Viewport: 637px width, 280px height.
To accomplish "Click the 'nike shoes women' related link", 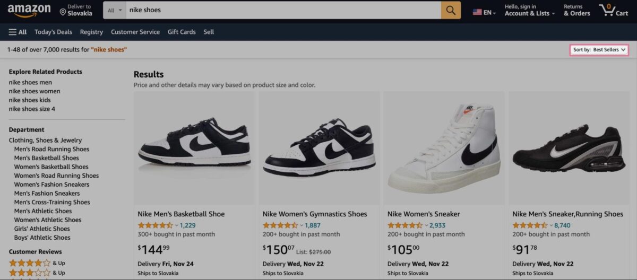I will (x=35, y=91).
